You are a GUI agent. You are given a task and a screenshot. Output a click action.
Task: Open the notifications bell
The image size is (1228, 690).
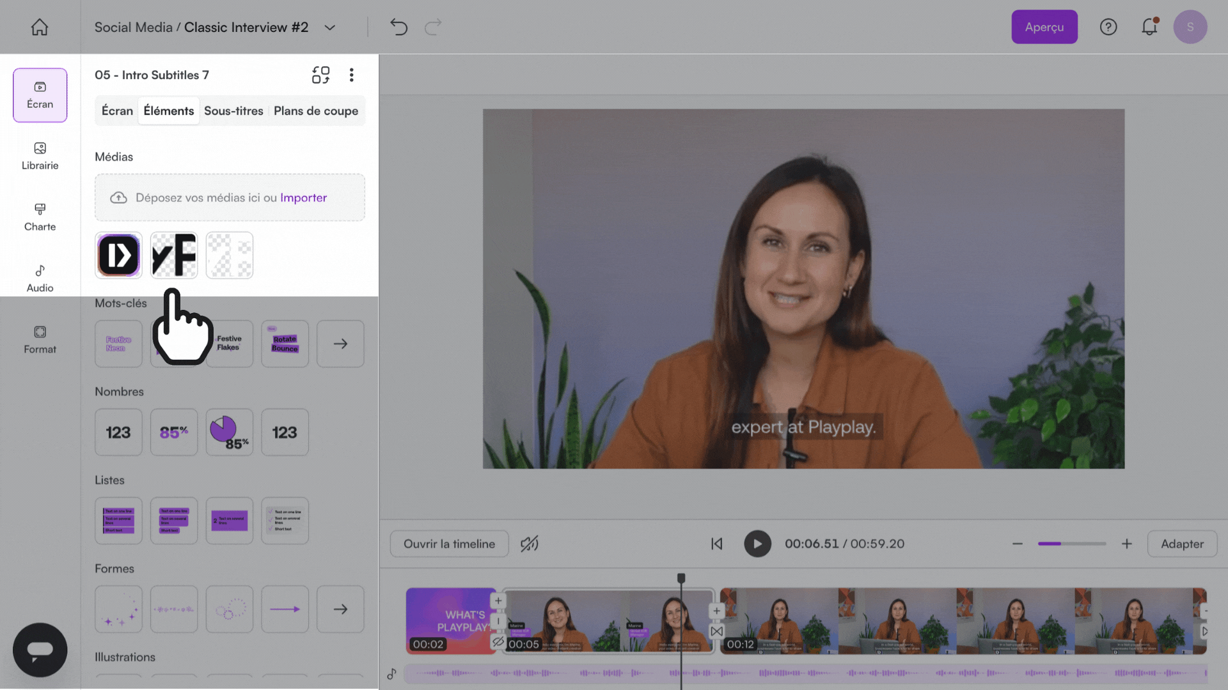[x=1149, y=27]
